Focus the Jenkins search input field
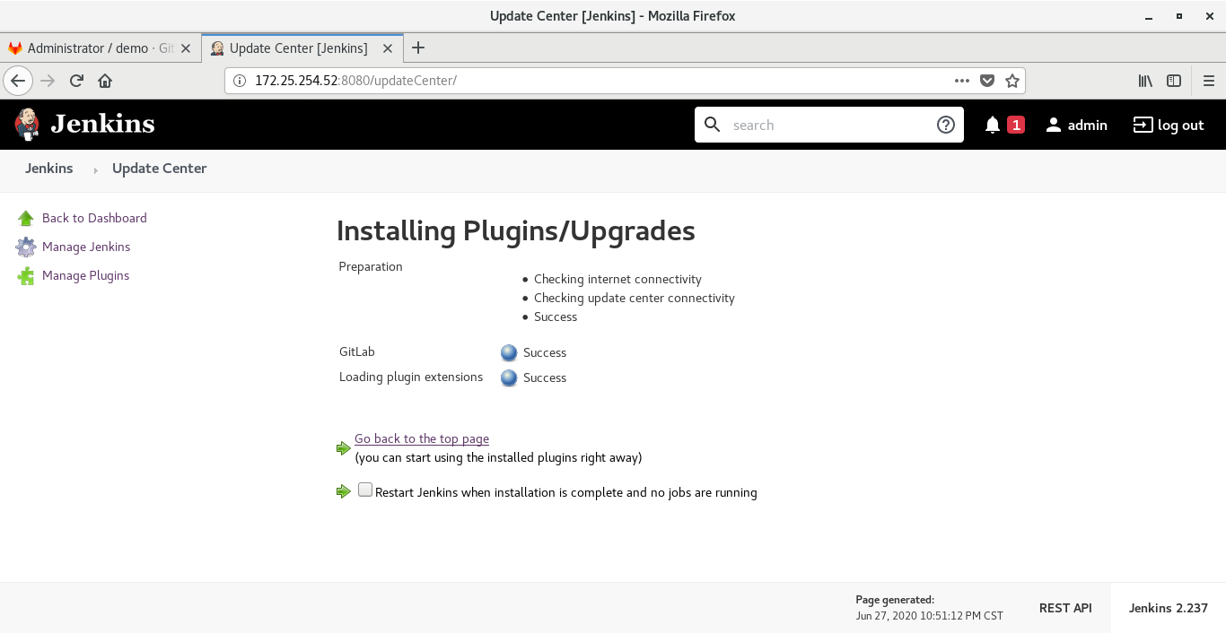1226x633 pixels. 829,125
